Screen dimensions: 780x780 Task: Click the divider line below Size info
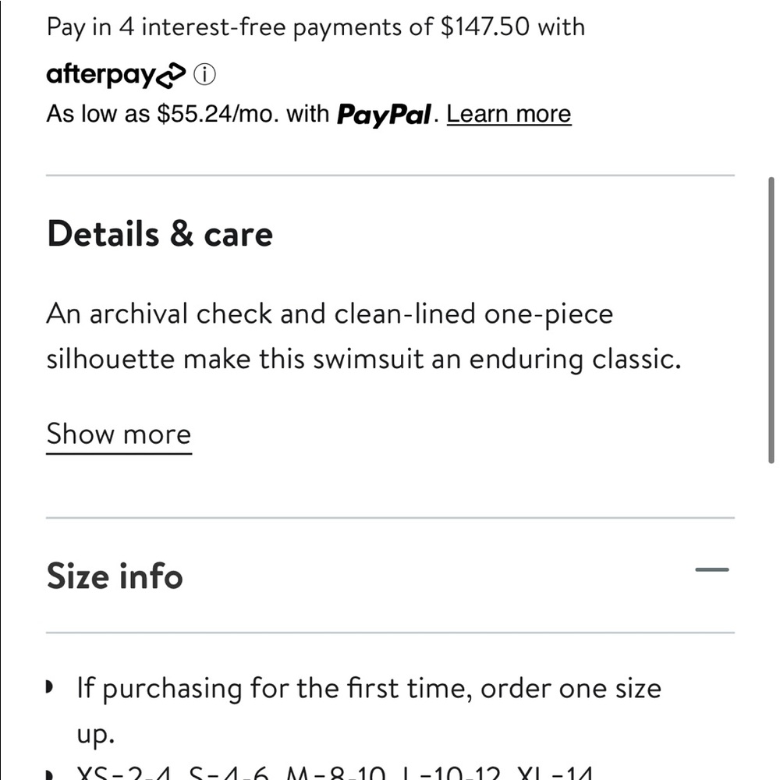tap(390, 633)
